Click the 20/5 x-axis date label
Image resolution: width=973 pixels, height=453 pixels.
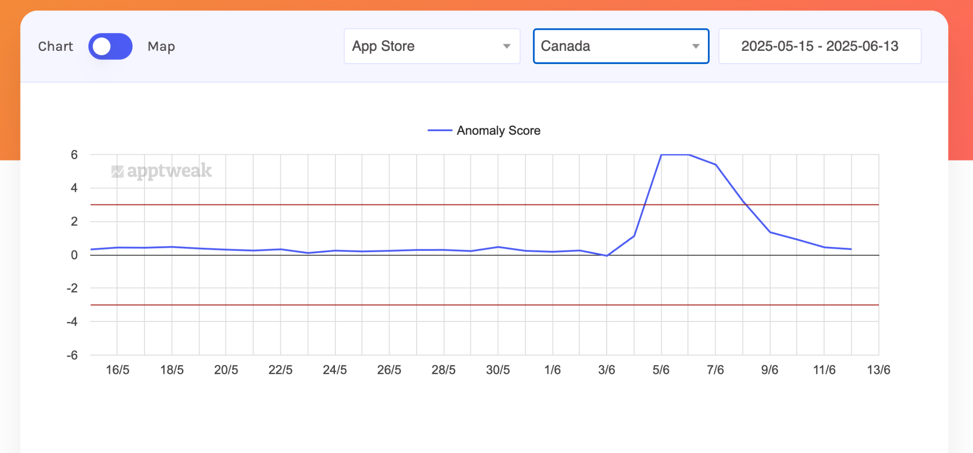tap(226, 370)
